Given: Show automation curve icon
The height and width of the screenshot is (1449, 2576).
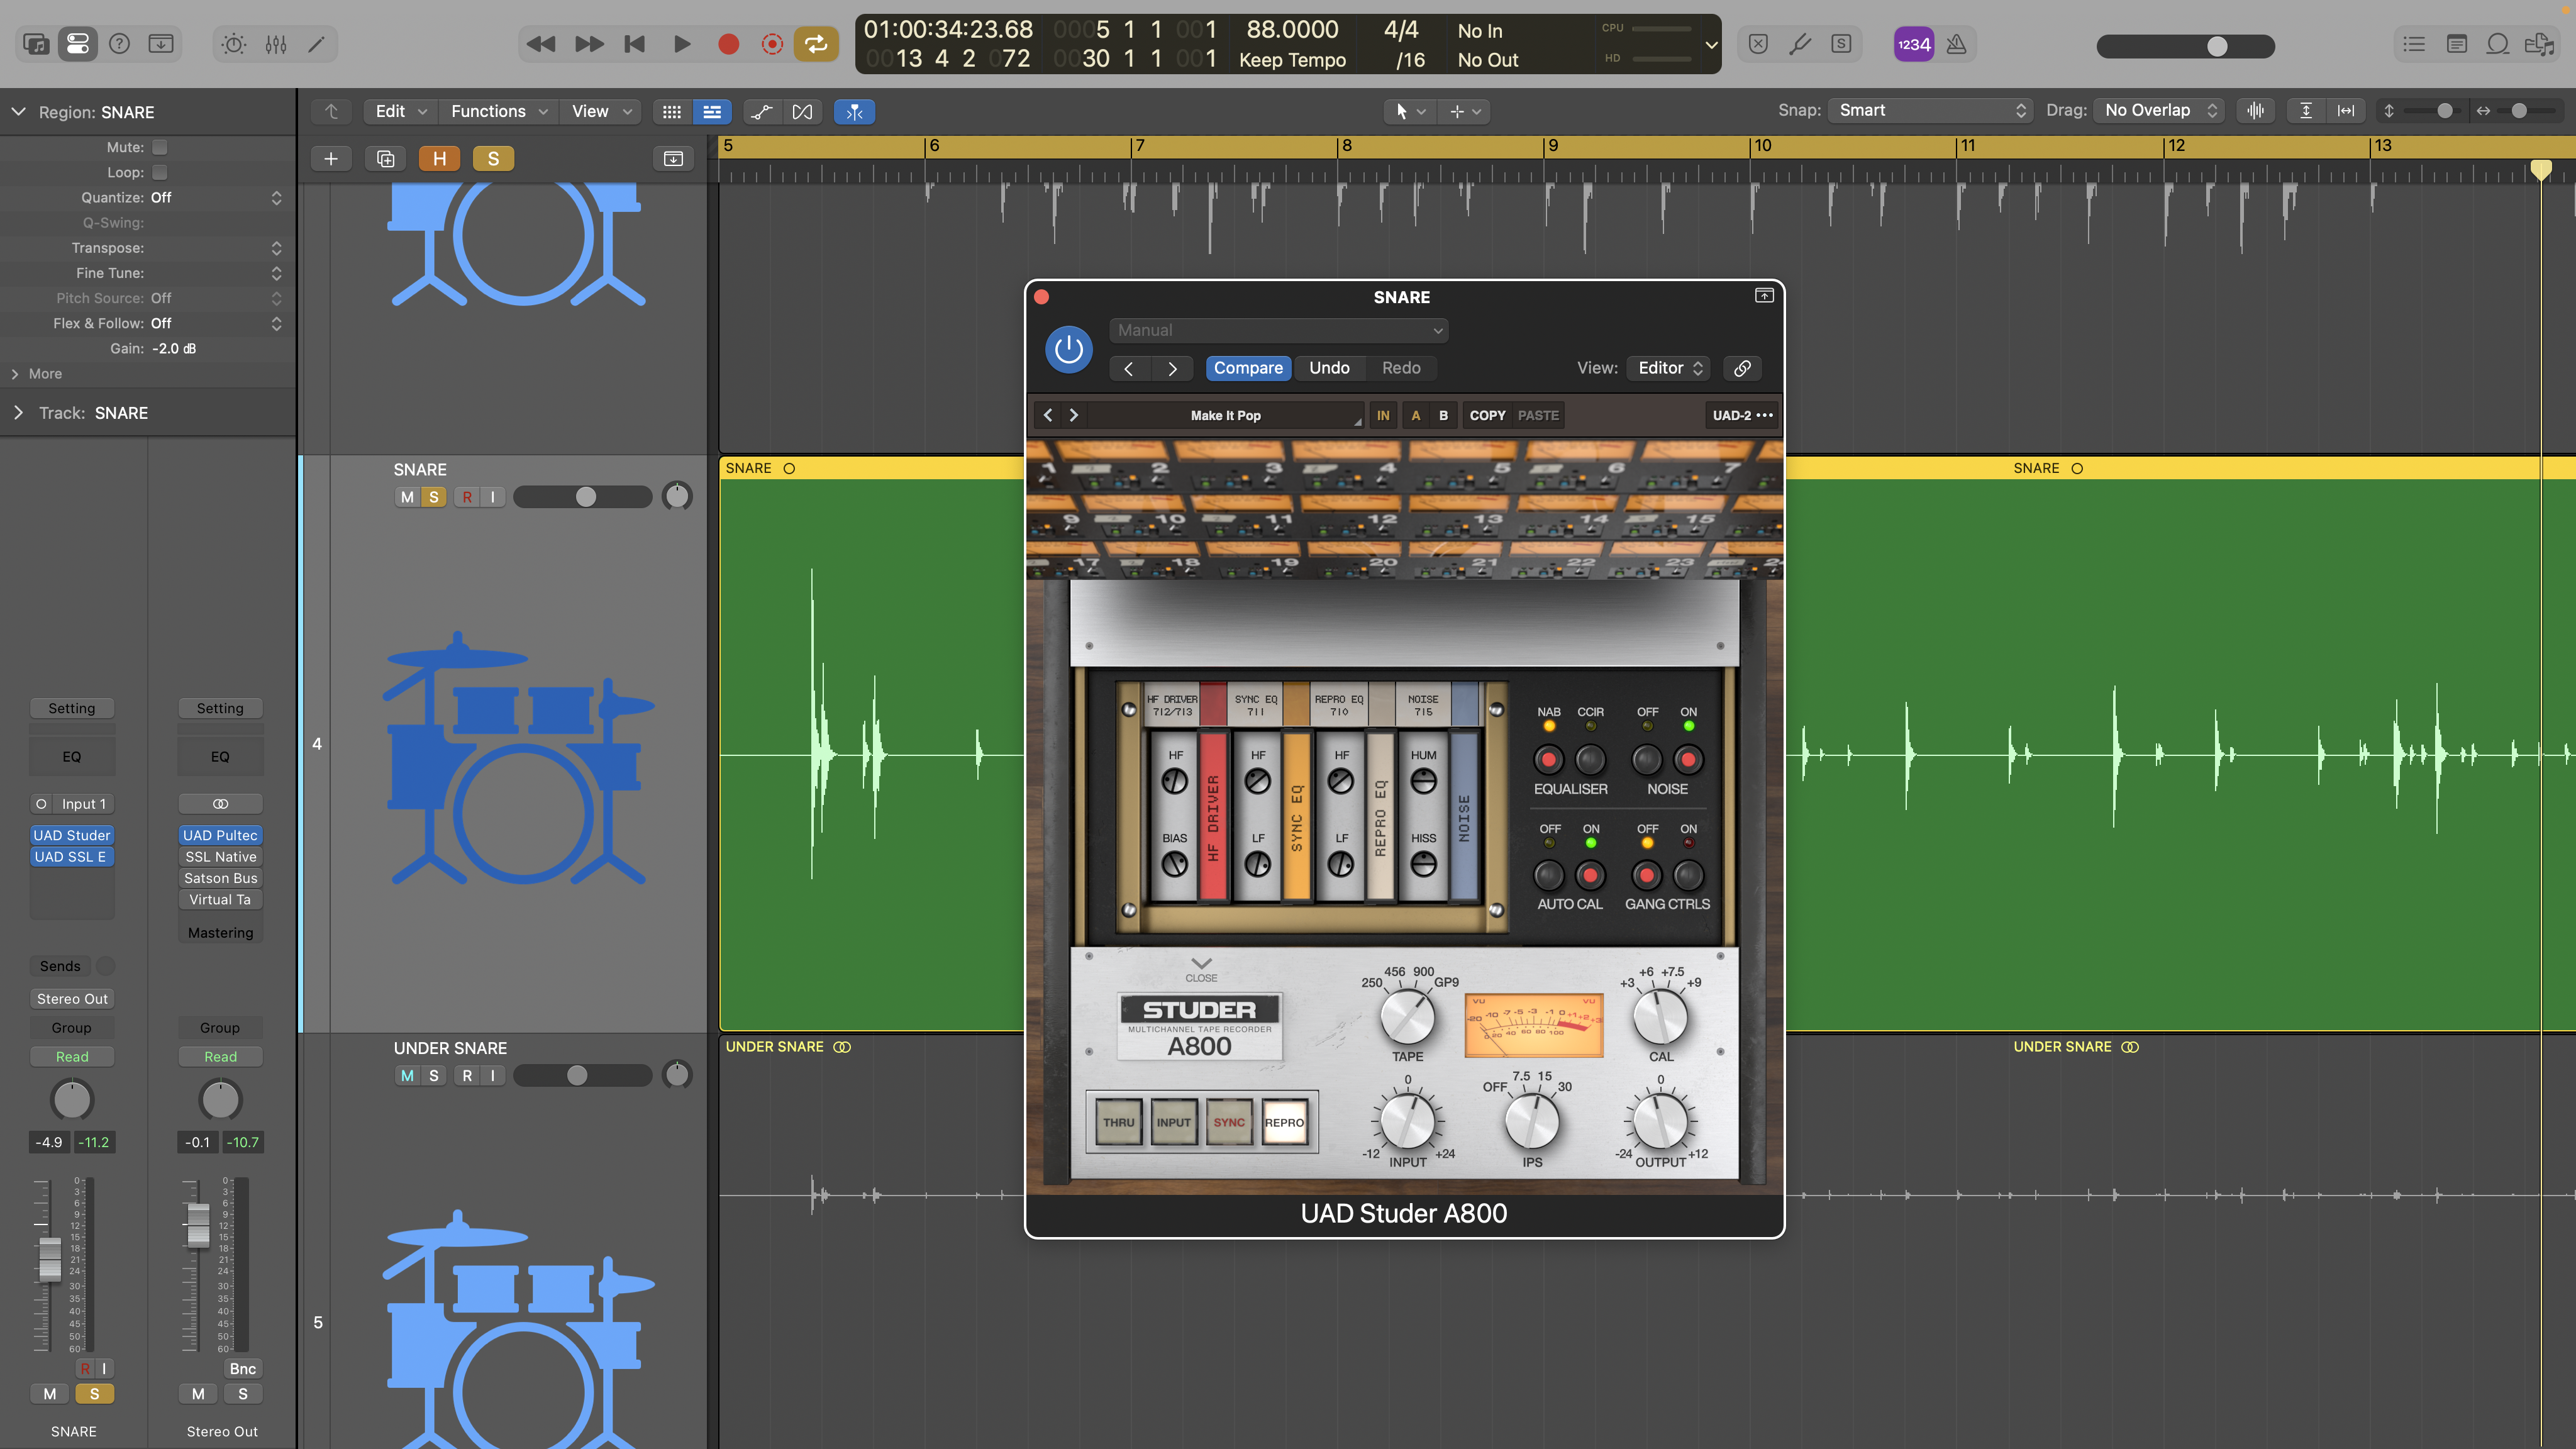Looking at the screenshot, I should (762, 111).
